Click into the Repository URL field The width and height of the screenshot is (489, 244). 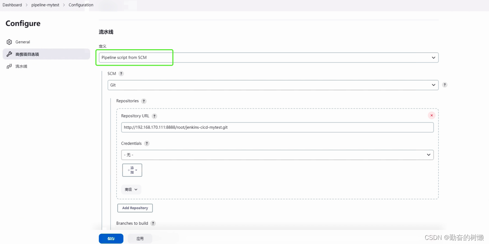coord(277,127)
